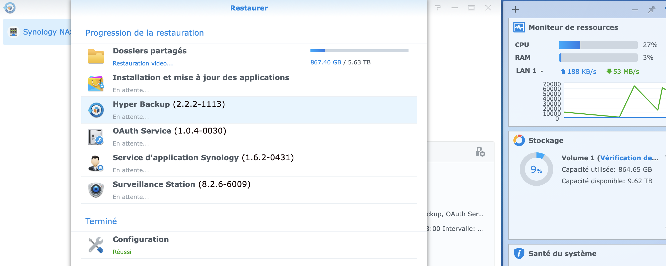Click the 'Configuration' completed item title
This screenshot has width=666, height=266.
tap(141, 239)
